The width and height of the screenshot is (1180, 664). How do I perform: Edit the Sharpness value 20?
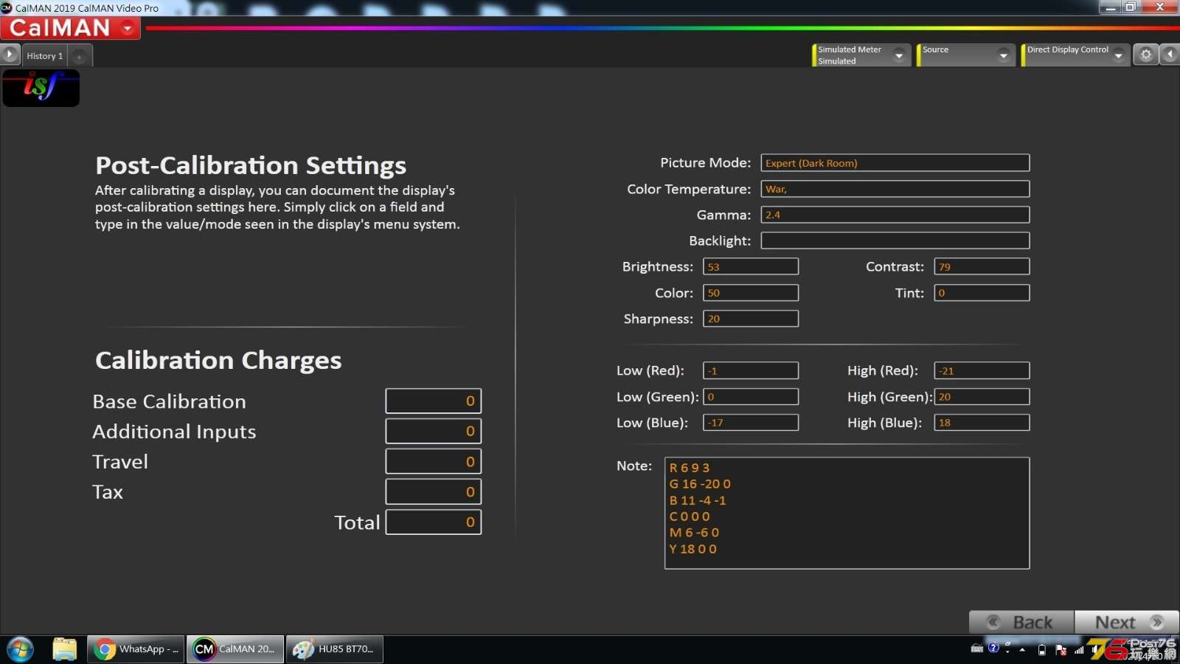(751, 319)
